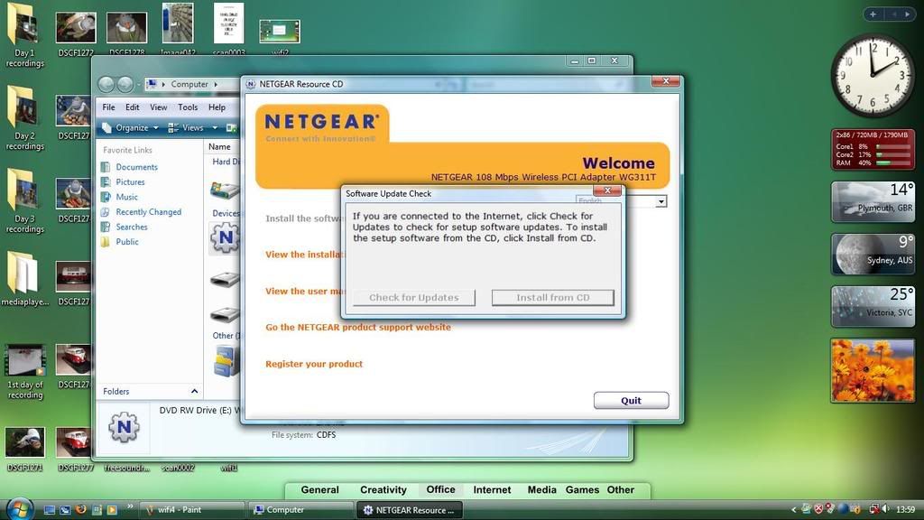924x520 pixels.
Task: Click the Windows Start orb
Action: 18,508
